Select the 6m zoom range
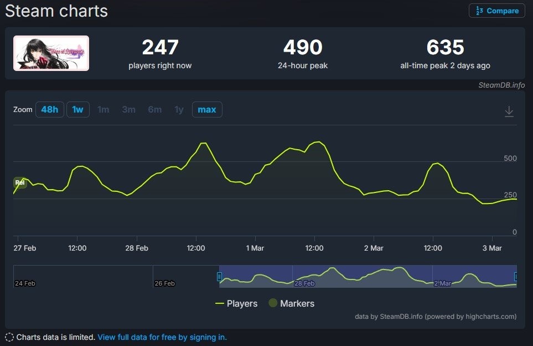This screenshot has width=533, height=346. tap(154, 109)
